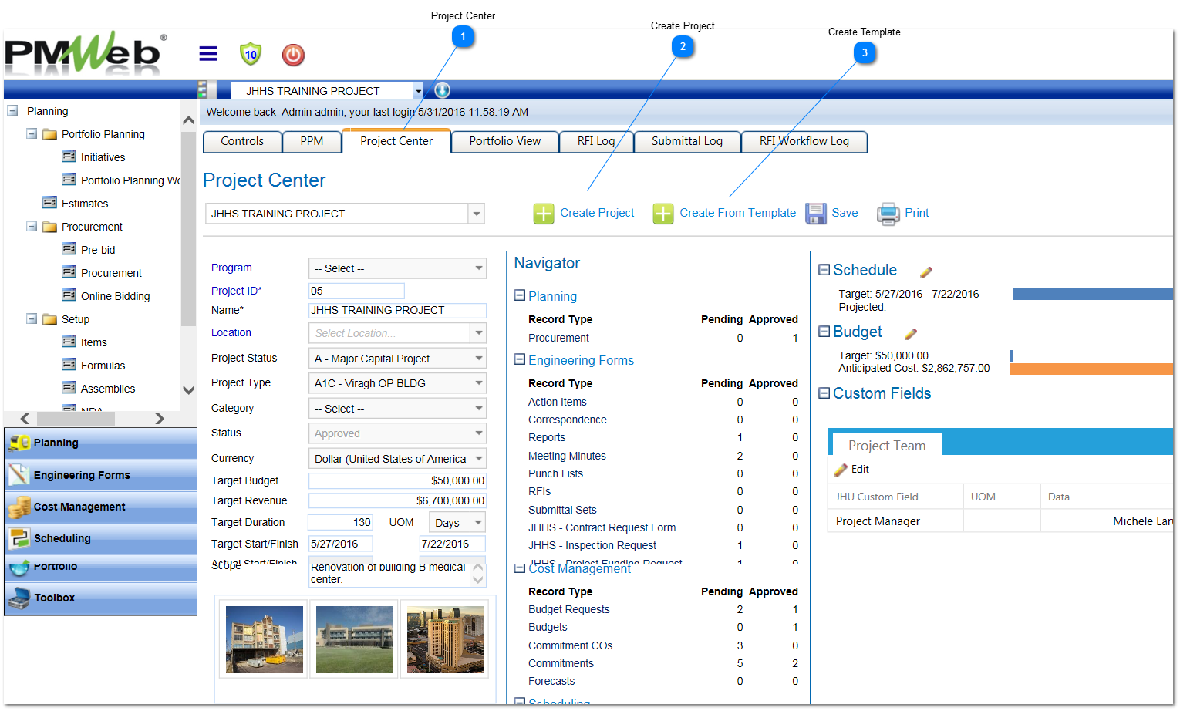
Task: Collapse the Portfolio Planning tree node
Action: (x=32, y=133)
